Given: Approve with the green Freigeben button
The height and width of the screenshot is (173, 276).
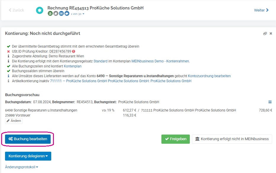Looking at the screenshot, I should pyautogui.click(x=176, y=139).
